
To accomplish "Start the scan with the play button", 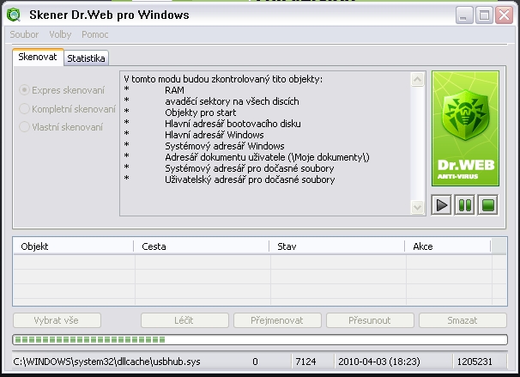I will [x=441, y=205].
